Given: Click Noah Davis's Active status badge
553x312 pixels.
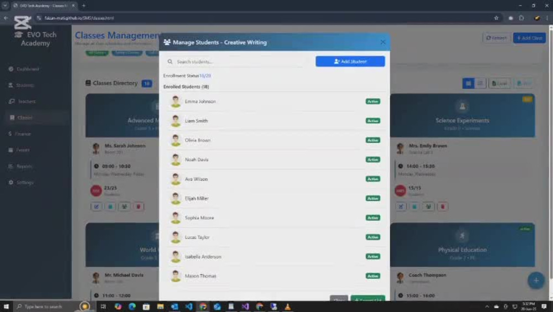Looking at the screenshot, I should [373, 159].
